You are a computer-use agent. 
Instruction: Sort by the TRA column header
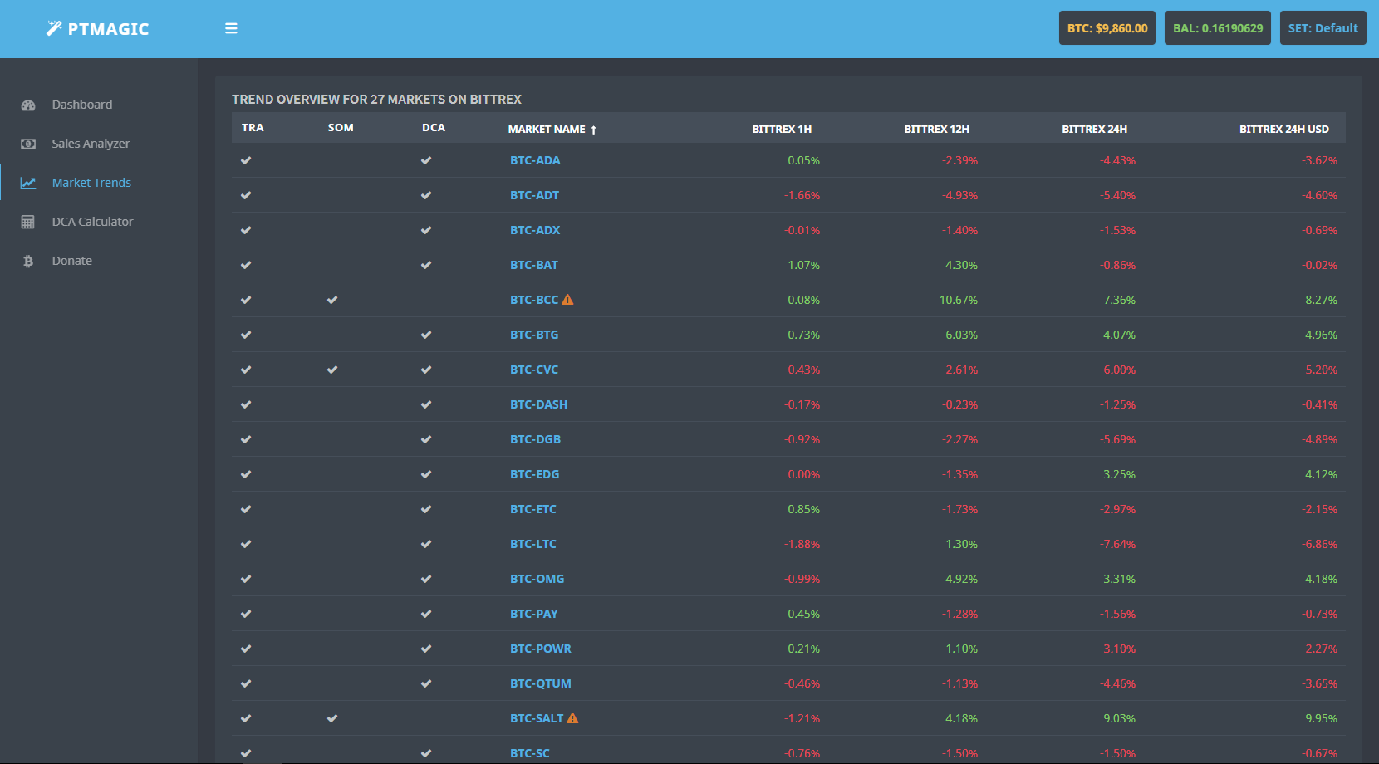pos(253,128)
